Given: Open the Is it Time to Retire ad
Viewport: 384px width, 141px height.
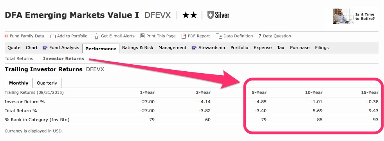Looking at the screenshot, I should [354, 16].
